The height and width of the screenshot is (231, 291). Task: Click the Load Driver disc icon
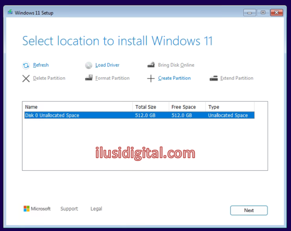(89, 65)
